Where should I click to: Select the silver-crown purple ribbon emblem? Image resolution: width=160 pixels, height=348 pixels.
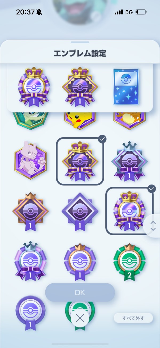click(x=130, y=161)
